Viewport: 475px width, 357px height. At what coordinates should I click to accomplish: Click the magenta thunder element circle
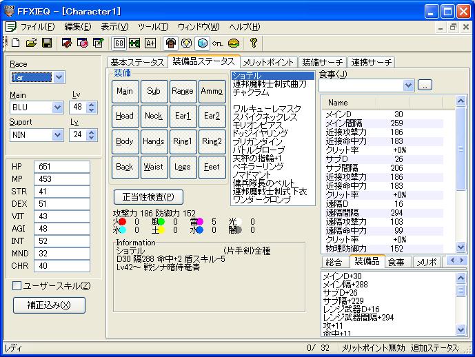tap(200, 222)
